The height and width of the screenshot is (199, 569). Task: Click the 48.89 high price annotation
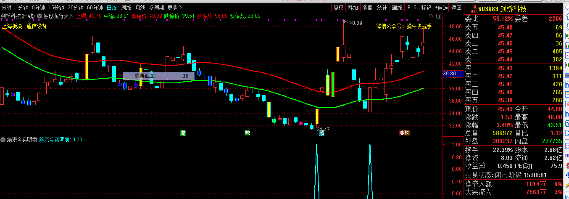point(356,23)
